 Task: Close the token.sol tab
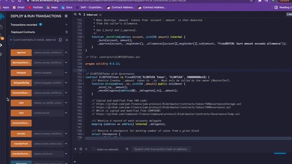pyautogui.click(x=100, y=15)
